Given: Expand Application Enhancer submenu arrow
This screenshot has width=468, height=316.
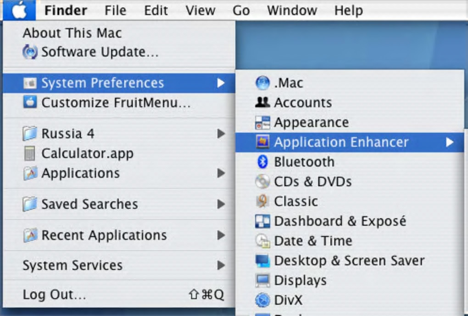Looking at the screenshot, I should pos(450,142).
